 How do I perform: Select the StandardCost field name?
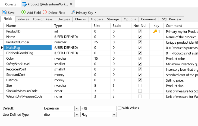16,75
